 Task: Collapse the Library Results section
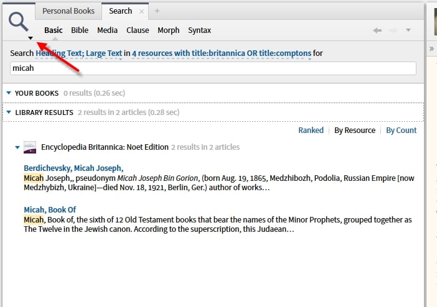9,112
